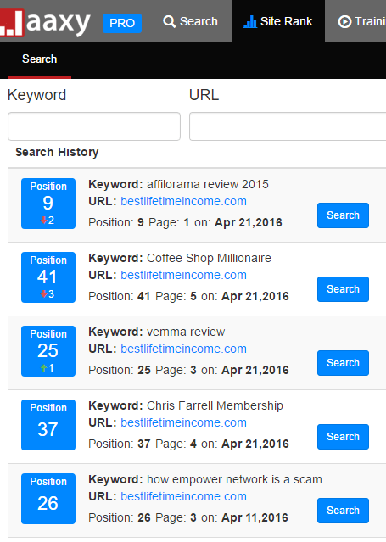Screen dimensions: 386x542
Task: Click the magnifying glass icon in top navigation
Action: tap(169, 21)
